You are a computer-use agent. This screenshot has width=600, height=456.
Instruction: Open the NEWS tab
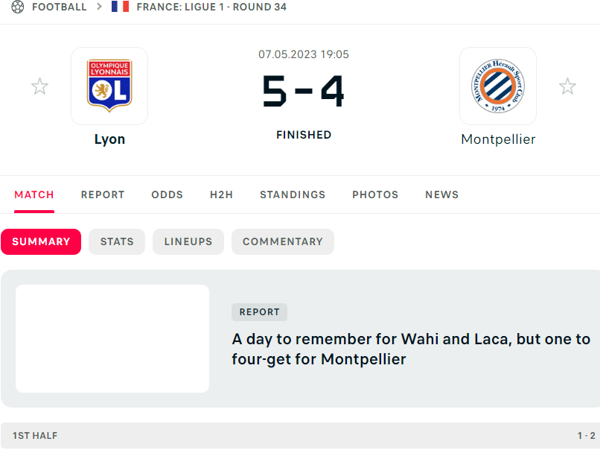(441, 194)
